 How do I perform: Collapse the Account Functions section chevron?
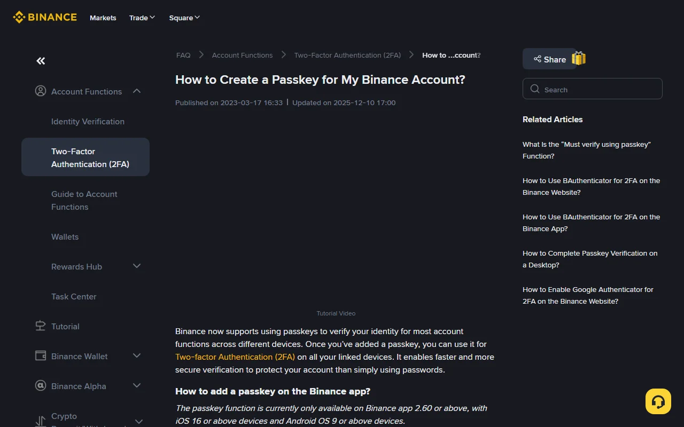137,91
